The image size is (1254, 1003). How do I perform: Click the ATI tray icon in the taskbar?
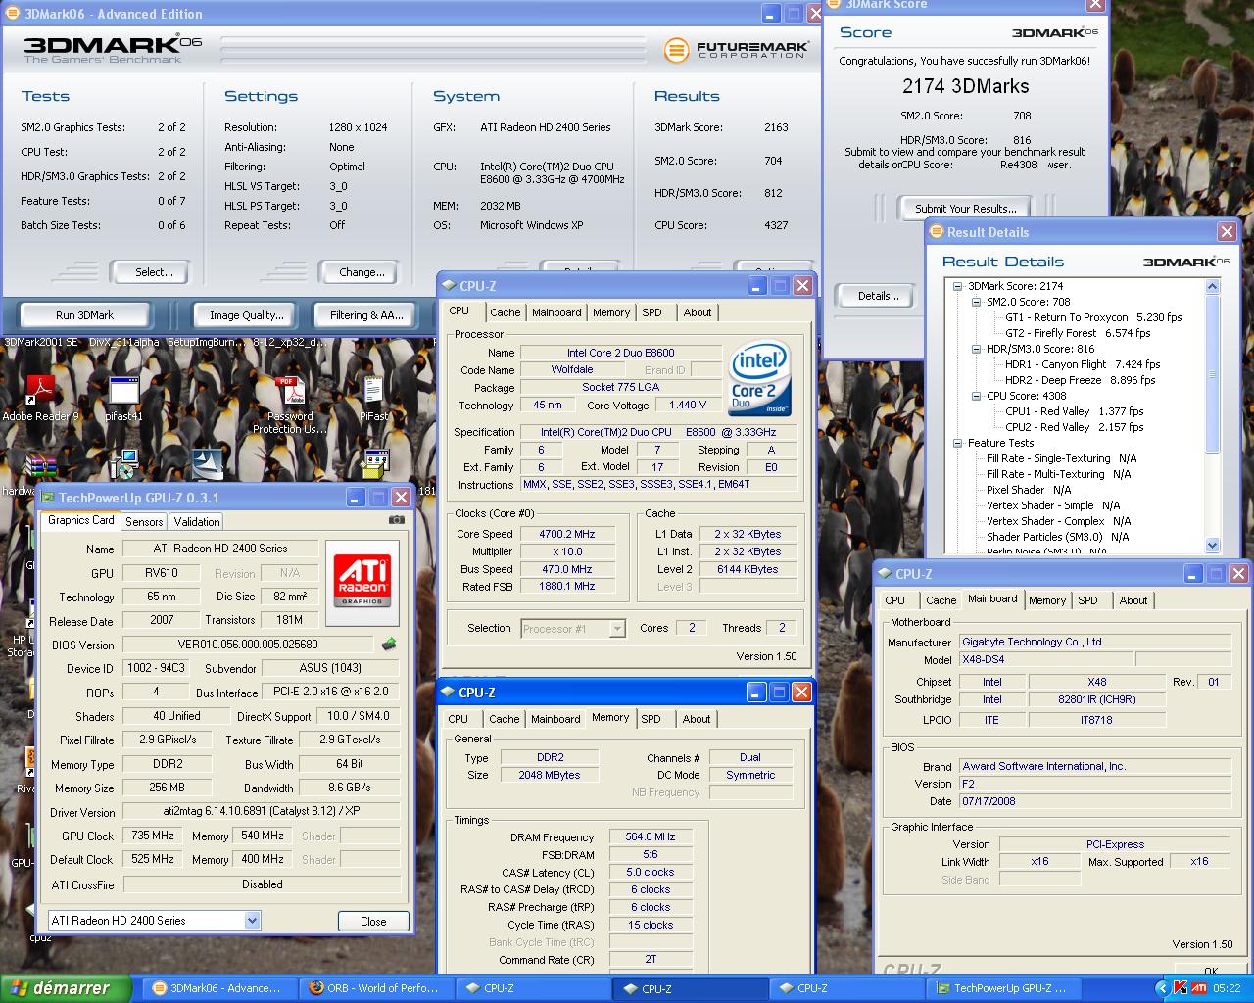[x=1199, y=988]
